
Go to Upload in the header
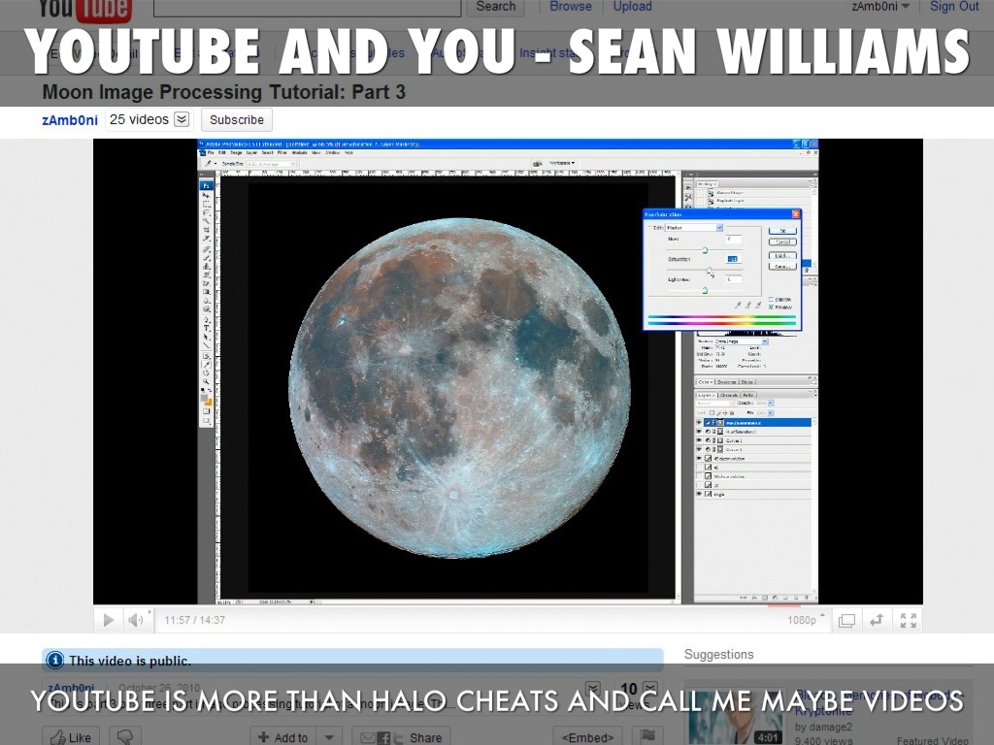[632, 7]
